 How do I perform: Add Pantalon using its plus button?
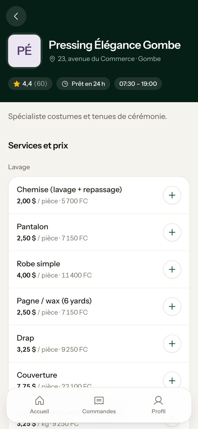[x=172, y=232]
